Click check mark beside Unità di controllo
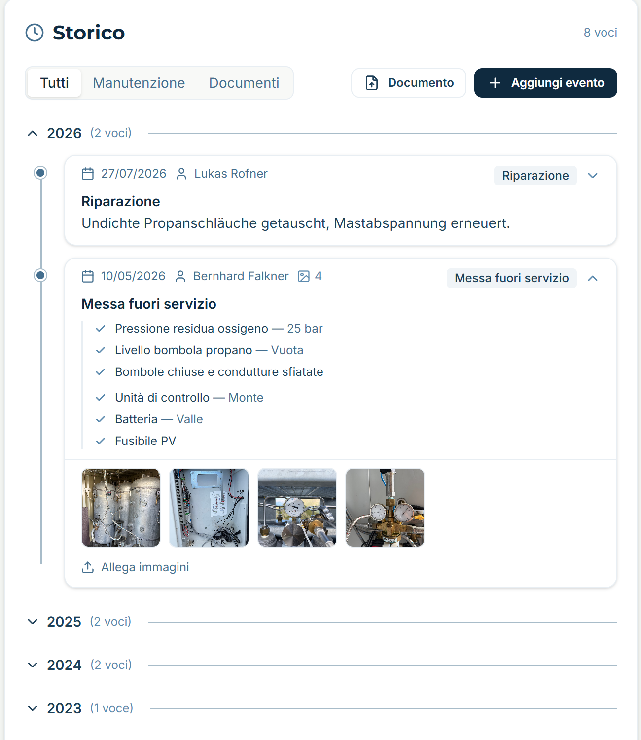The height and width of the screenshot is (740, 641). click(101, 398)
